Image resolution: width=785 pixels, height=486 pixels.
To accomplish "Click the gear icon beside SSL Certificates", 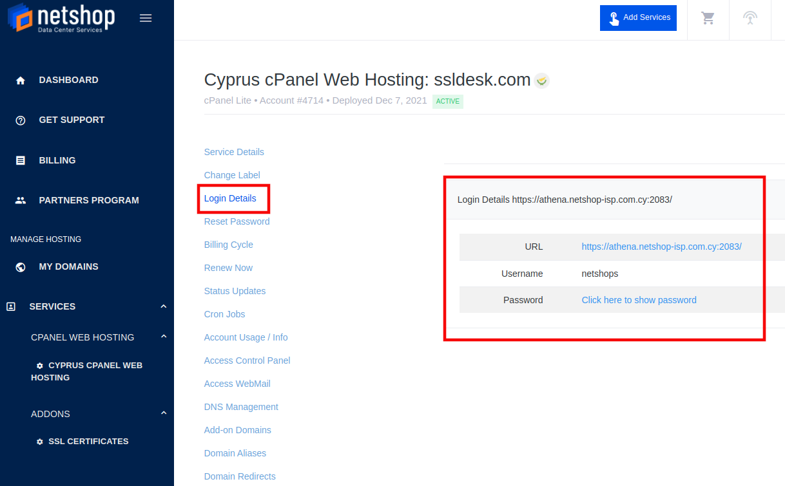I will 40,442.
